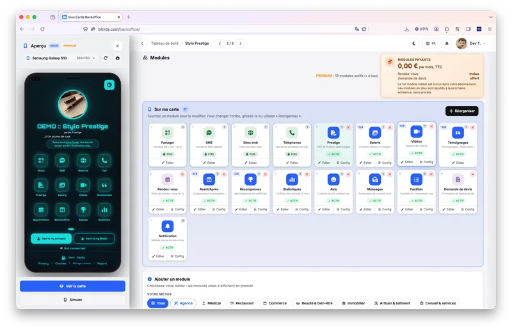Click the Récompenses trophy icon
The width and height of the screenshot is (512, 330).
pyautogui.click(x=250, y=179)
